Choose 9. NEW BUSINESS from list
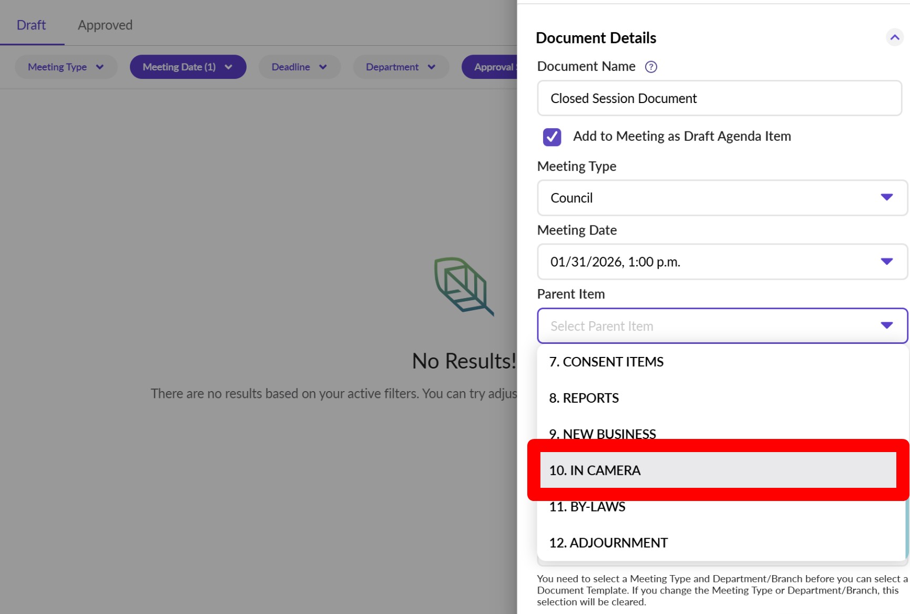Screen dimensions: 910x614 coord(602,433)
